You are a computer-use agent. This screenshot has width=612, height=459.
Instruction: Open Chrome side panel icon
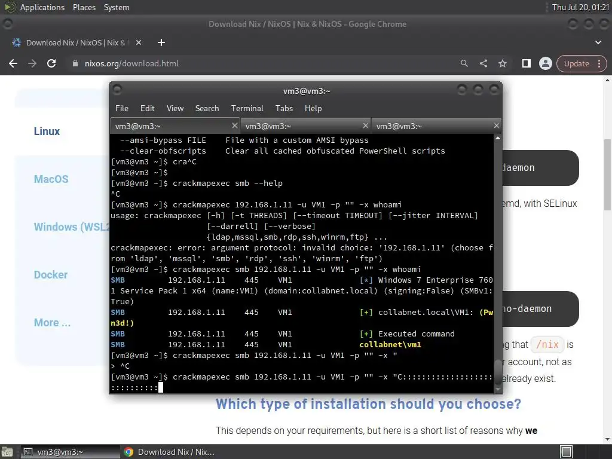pos(526,63)
